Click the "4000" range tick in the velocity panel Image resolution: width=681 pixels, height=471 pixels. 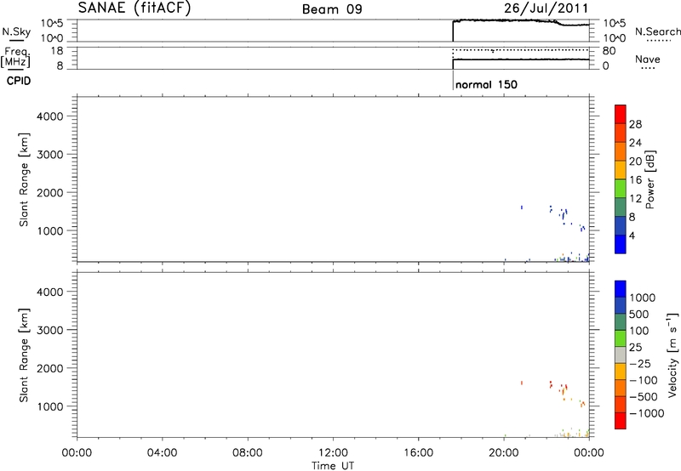tap(49, 292)
